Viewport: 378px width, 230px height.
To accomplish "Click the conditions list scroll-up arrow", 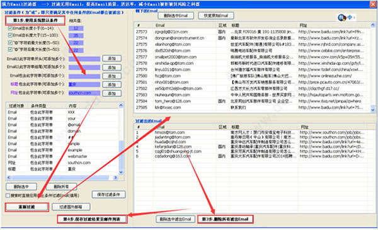I will (121, 105).
